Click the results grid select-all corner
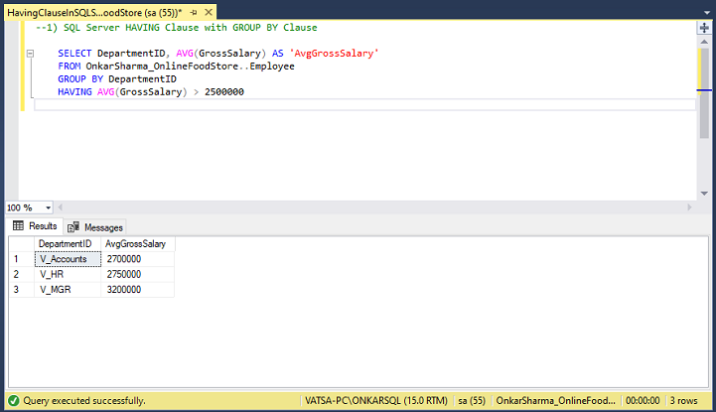This screenshot has height=412, width=716. (22, 244)
